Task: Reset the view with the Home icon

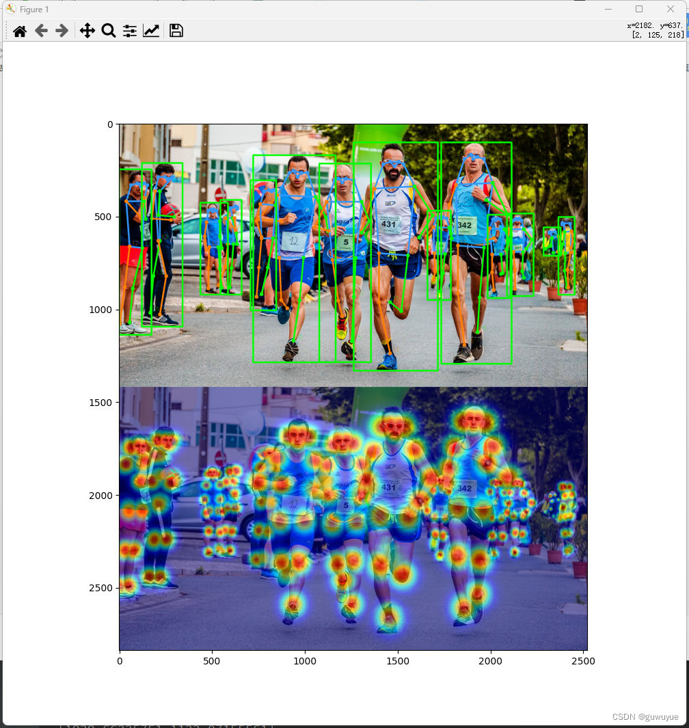Action: point(20,31)
